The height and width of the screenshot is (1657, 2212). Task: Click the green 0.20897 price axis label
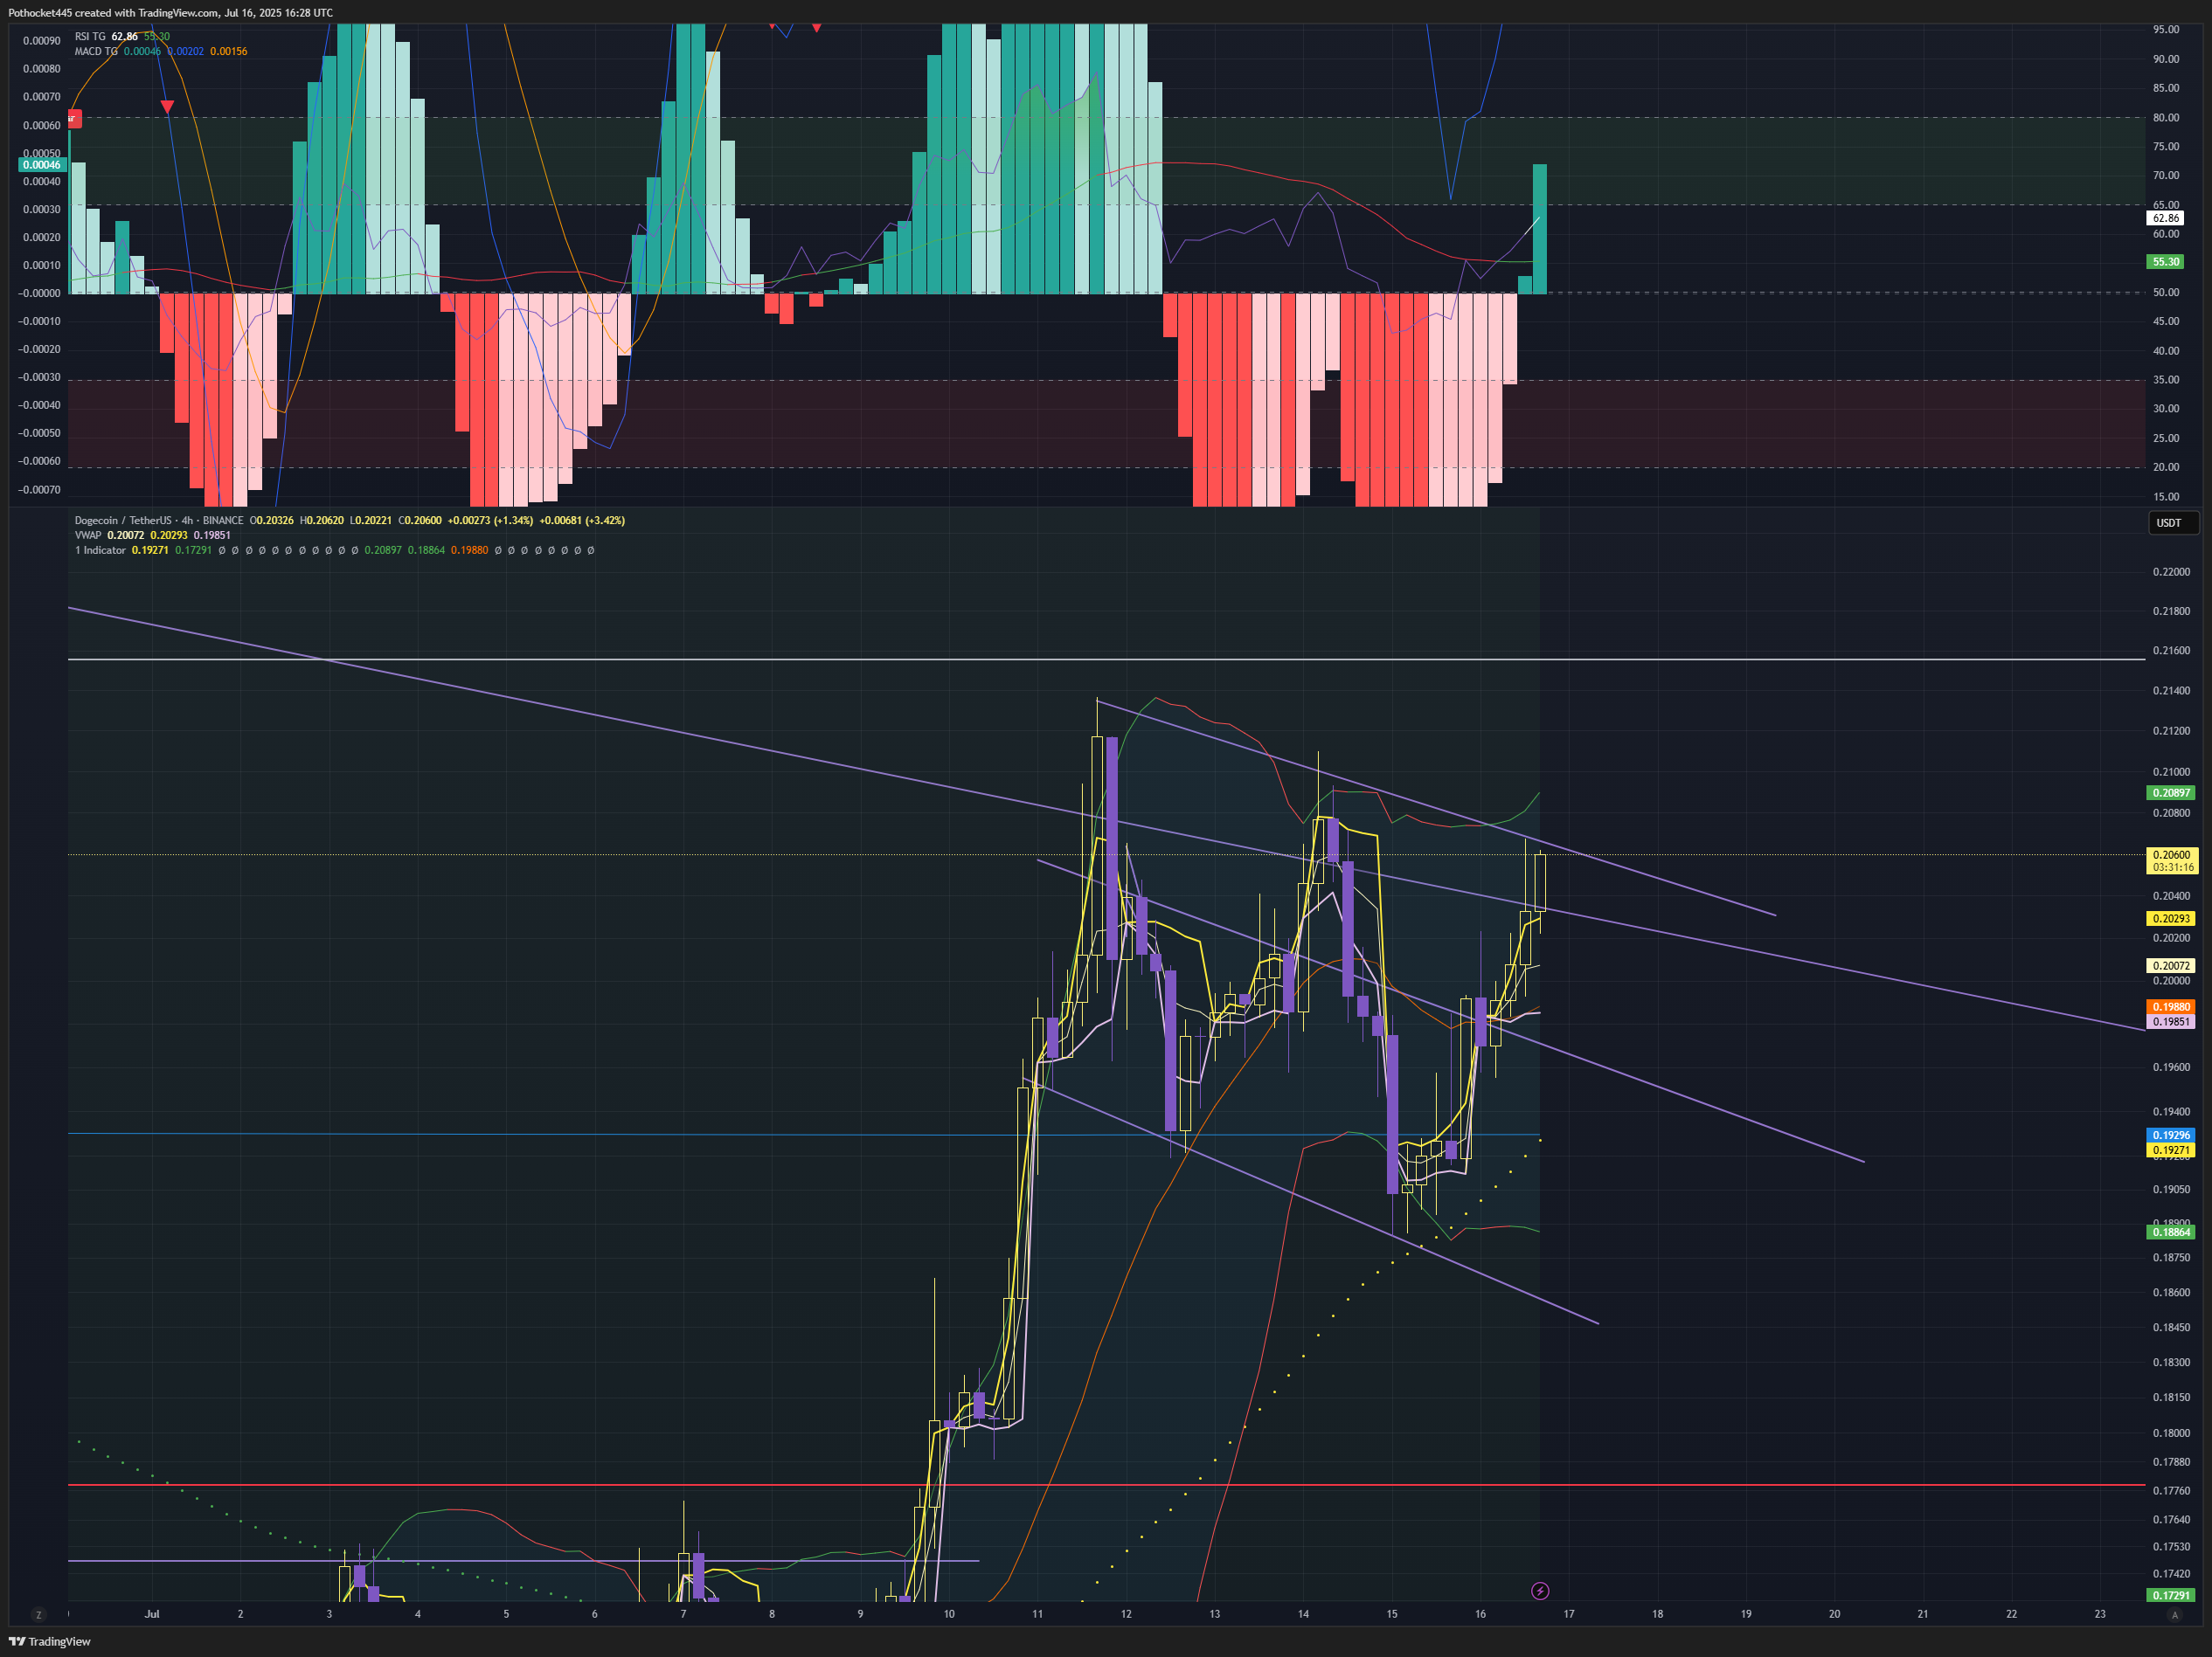point(2171,792)
